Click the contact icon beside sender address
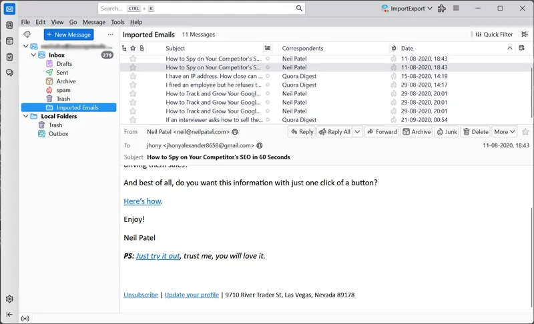The width and height of the screenshot is (534, 324). (235, 132)
